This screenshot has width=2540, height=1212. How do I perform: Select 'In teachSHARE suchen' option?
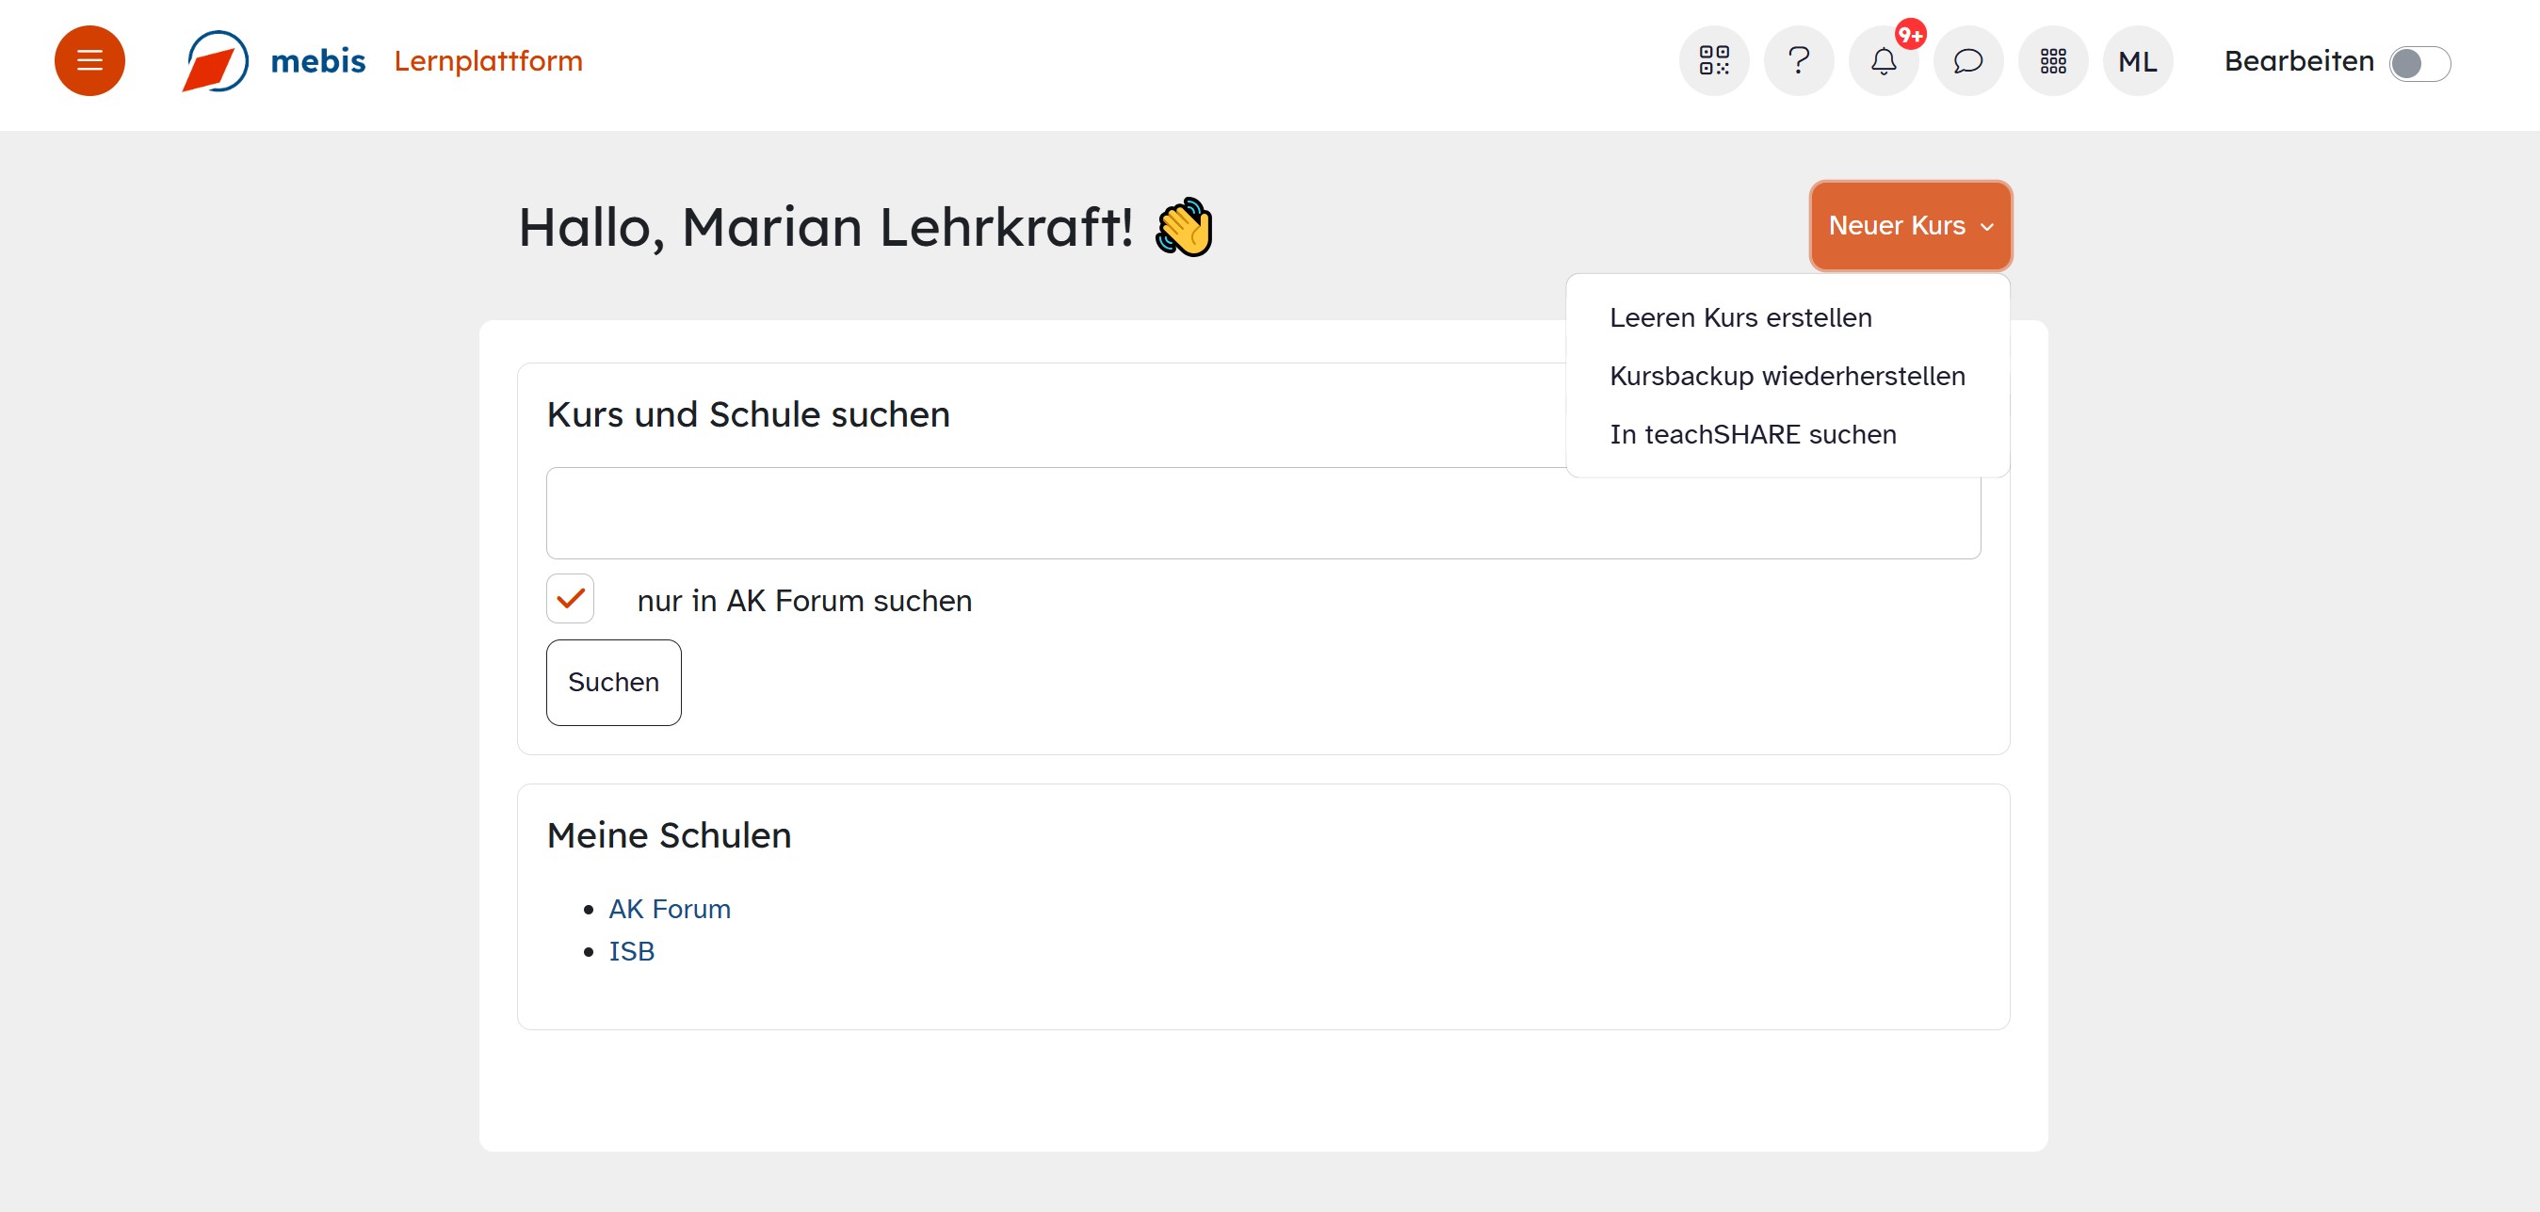[x=1752, y=434]
